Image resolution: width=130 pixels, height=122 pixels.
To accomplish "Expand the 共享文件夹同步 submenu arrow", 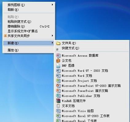I will click(x=52, y=36).
